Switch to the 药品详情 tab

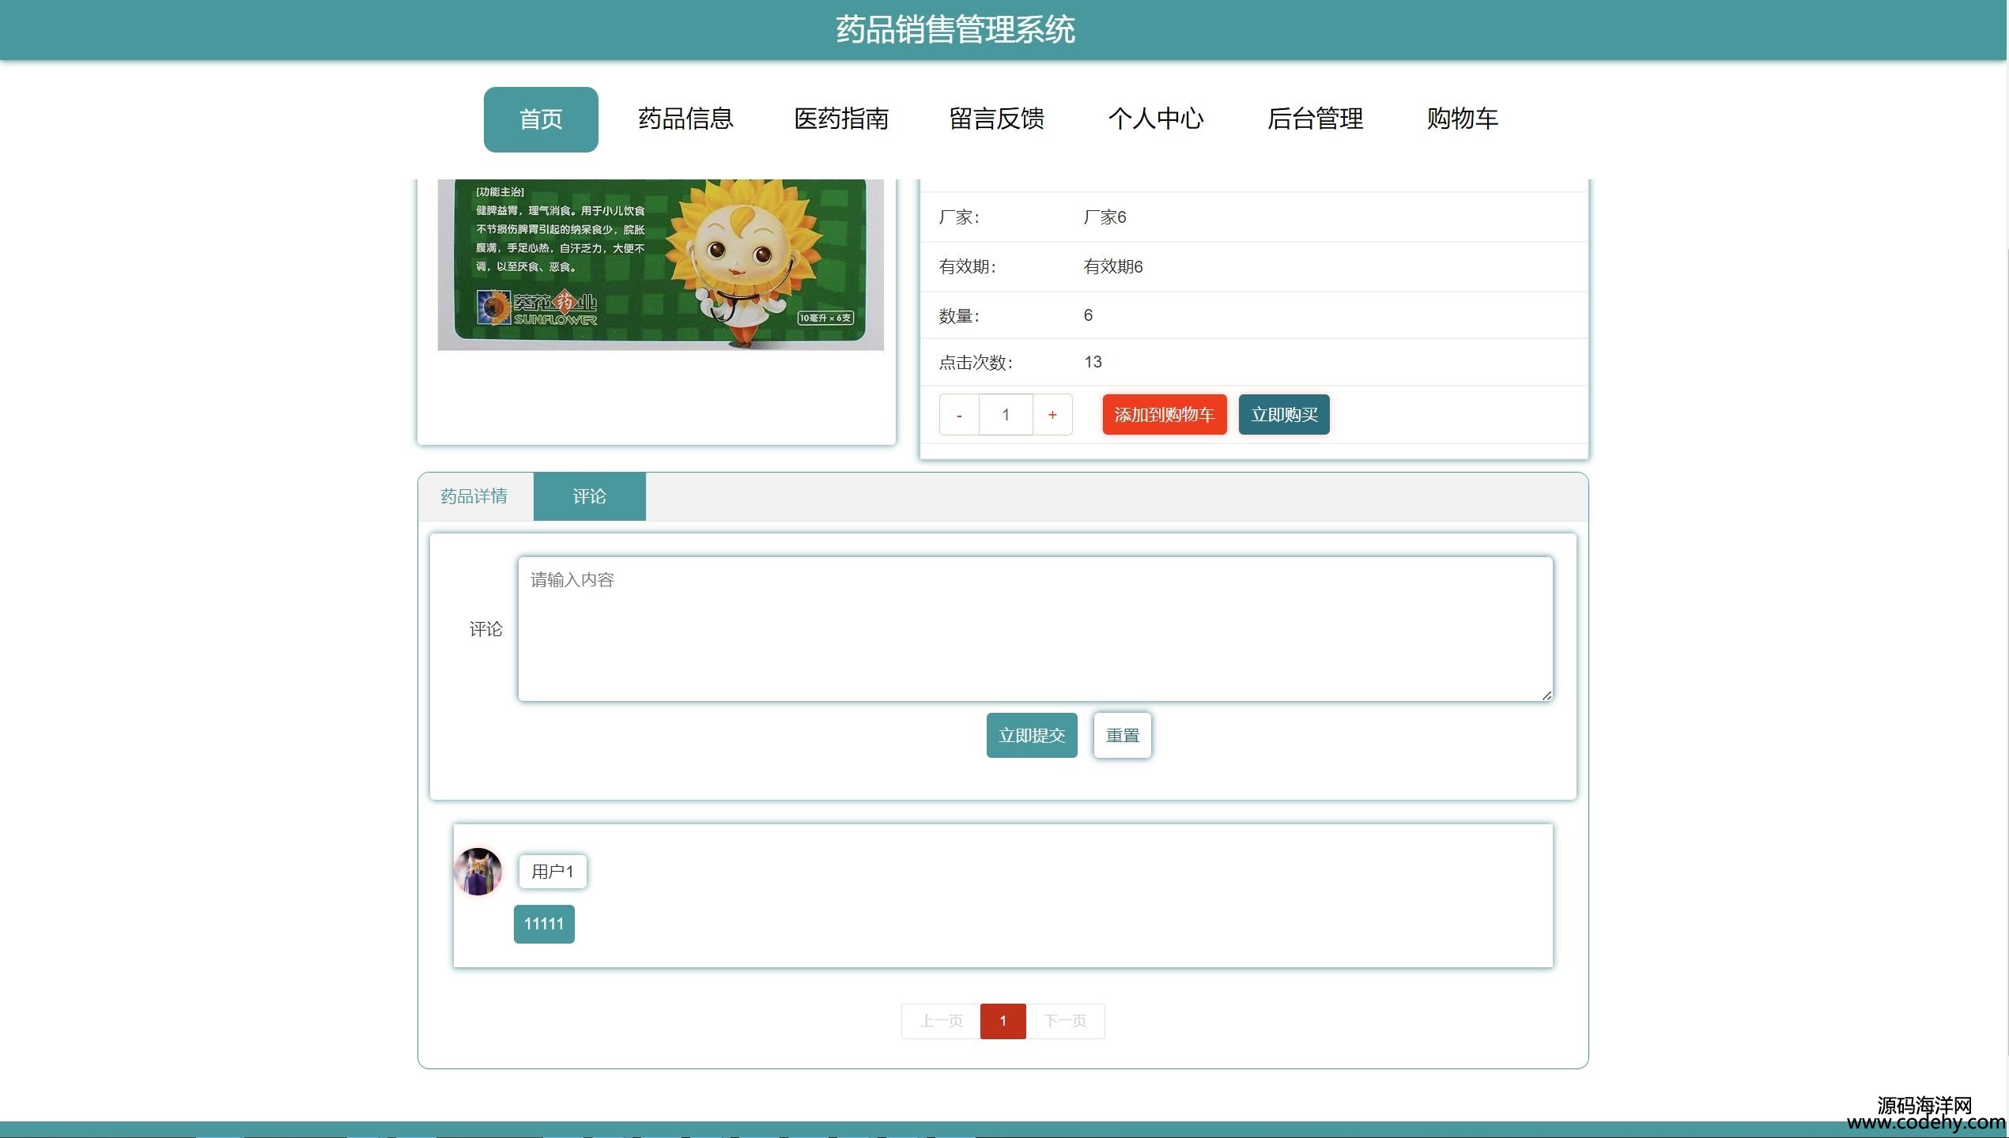[x=474, y=496]
